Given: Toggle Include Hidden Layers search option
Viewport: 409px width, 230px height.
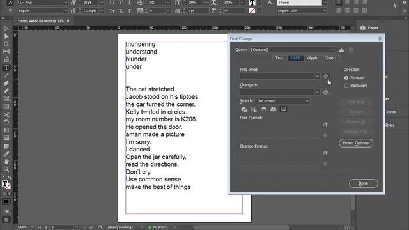Looking at the screenshot, I should click(x=264, y=109).
